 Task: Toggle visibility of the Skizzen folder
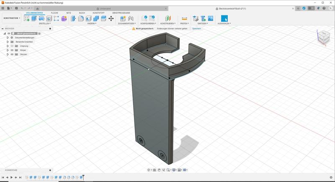click(12, 54)
